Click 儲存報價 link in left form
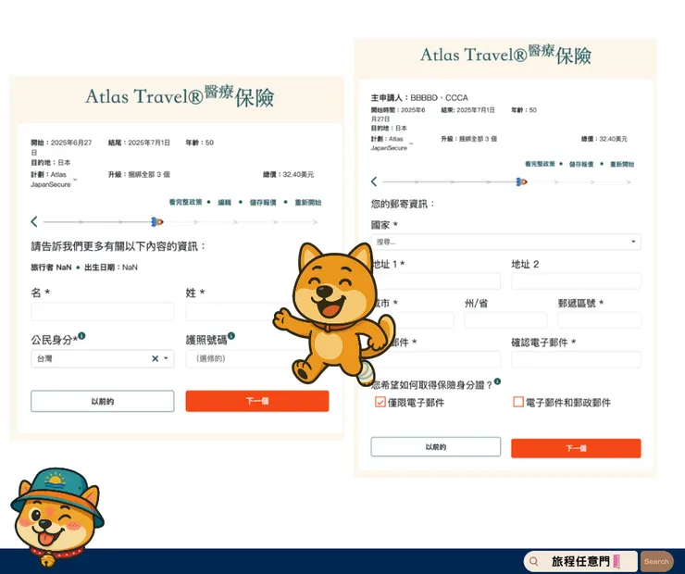685x574 pixels. pyautogui.click(x=263, y=202)
